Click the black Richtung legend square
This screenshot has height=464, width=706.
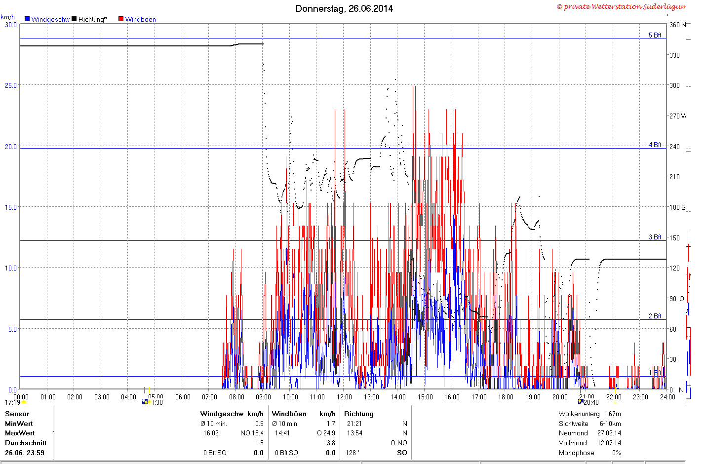click(74, 19)
